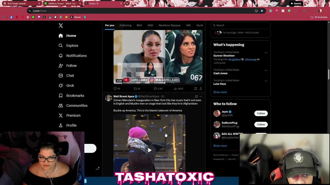
Task: Switch to the ARL tab
Action: click(x=188, y=25)
